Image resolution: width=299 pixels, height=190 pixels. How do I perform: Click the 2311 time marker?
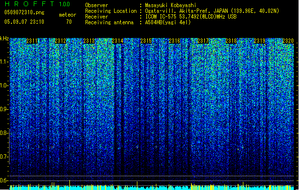(x=32, y=41)
